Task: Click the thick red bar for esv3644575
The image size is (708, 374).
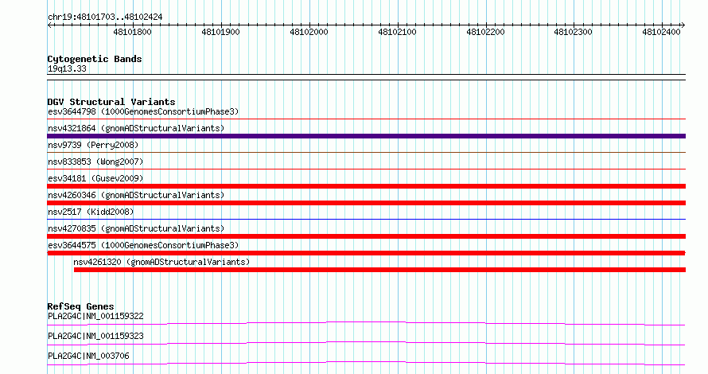Action: (366, 253)
